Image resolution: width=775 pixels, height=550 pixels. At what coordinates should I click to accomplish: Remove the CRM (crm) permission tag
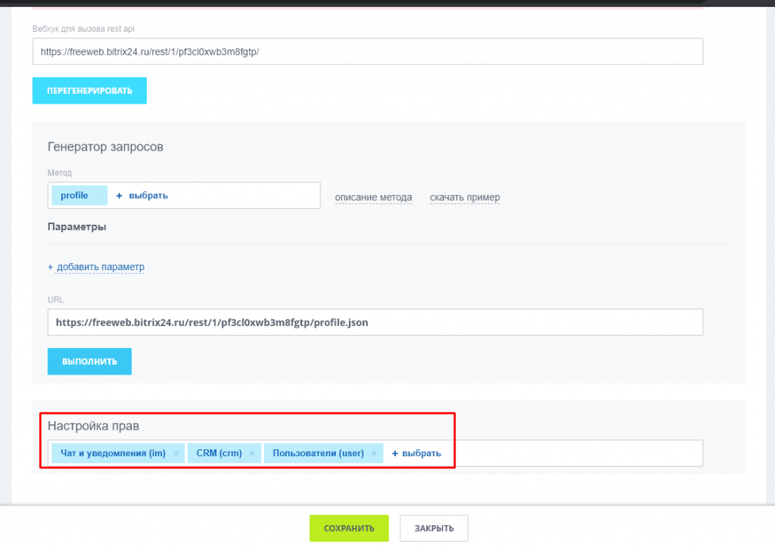click(x=252, y=454)
